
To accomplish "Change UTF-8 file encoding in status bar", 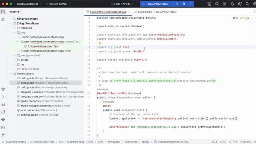I will (x=233, y=142).
